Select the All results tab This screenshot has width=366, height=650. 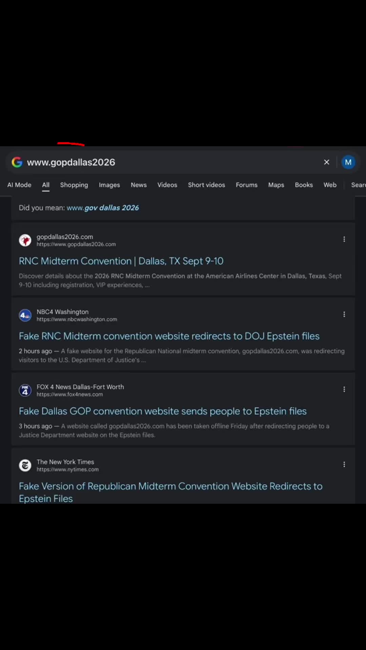coord(46,185)
